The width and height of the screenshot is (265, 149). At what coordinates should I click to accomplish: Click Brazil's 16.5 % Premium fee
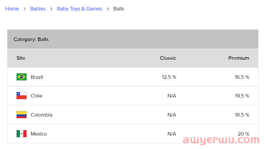(x=242, y=77)
